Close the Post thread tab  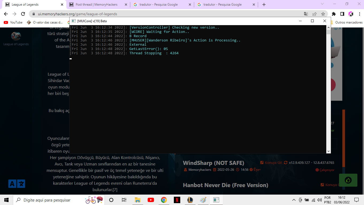(126, 5)
